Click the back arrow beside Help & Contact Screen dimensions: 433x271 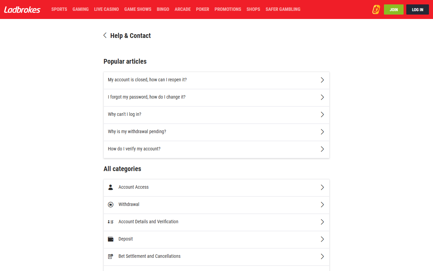[105, 35]
